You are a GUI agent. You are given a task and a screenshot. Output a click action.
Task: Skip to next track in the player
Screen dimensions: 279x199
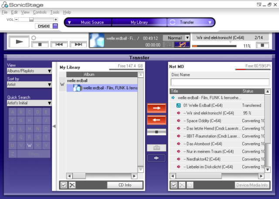point(78,44)
